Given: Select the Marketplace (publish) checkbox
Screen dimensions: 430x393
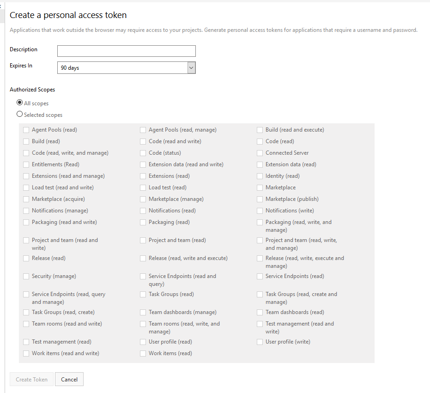Looking at the screenshot, I should point(260,200).
